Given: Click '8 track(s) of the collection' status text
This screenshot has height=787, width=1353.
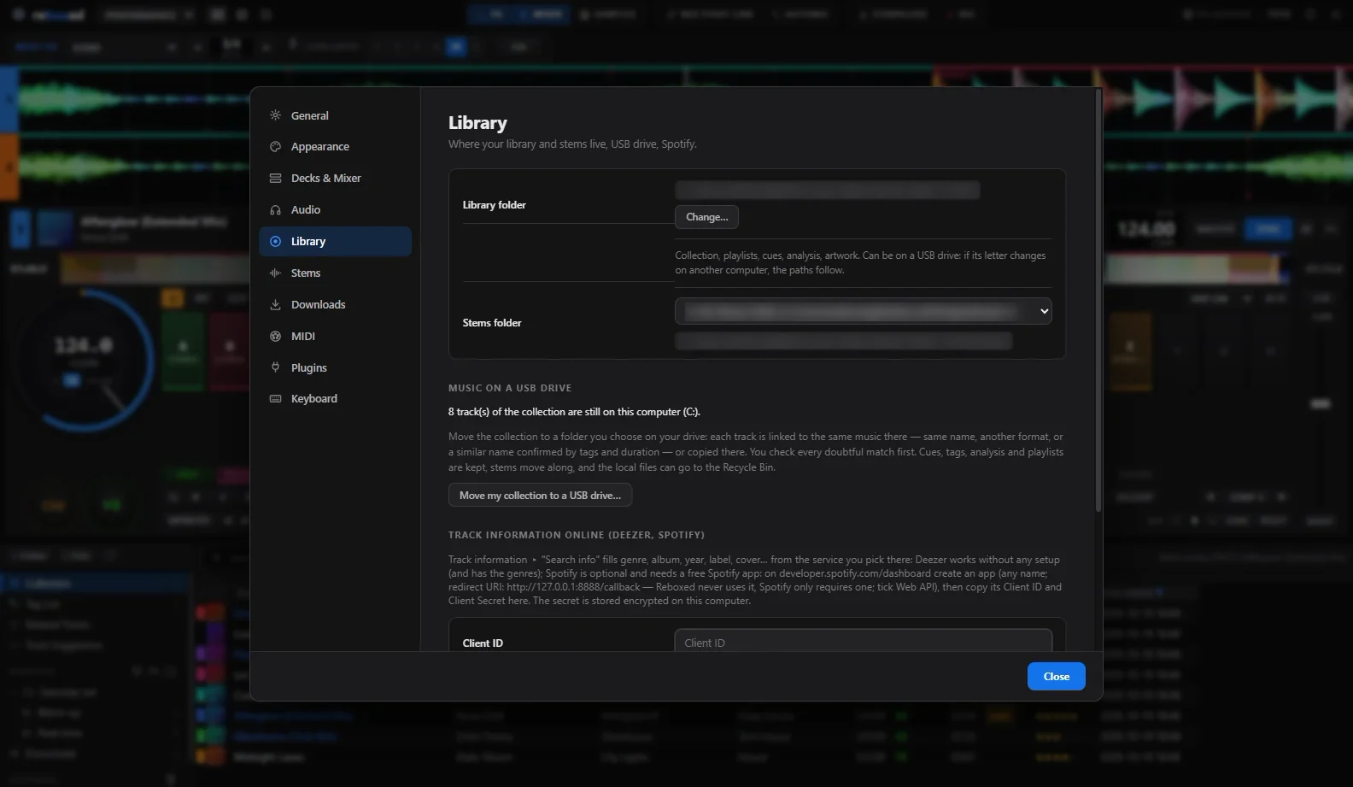Looking at the screenshot, I should pos(574,412).
